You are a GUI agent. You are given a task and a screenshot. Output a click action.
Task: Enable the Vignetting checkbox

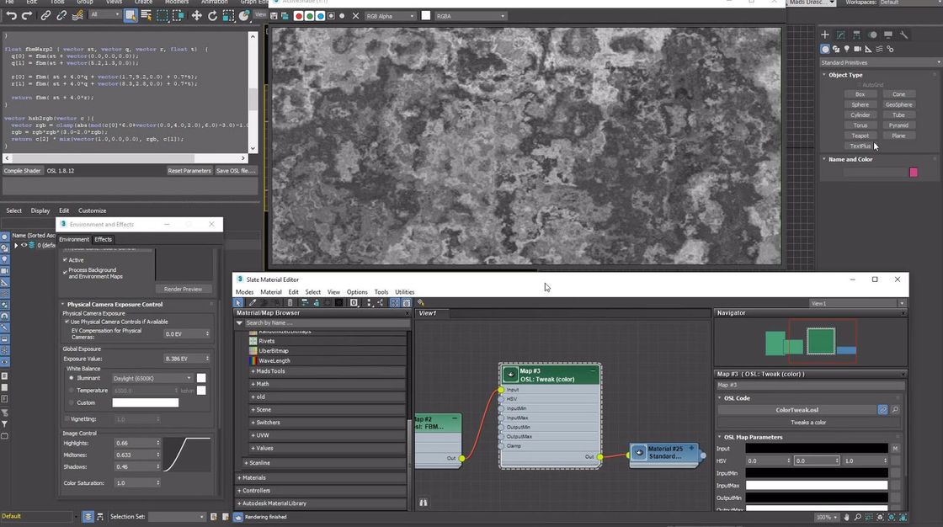66,418
